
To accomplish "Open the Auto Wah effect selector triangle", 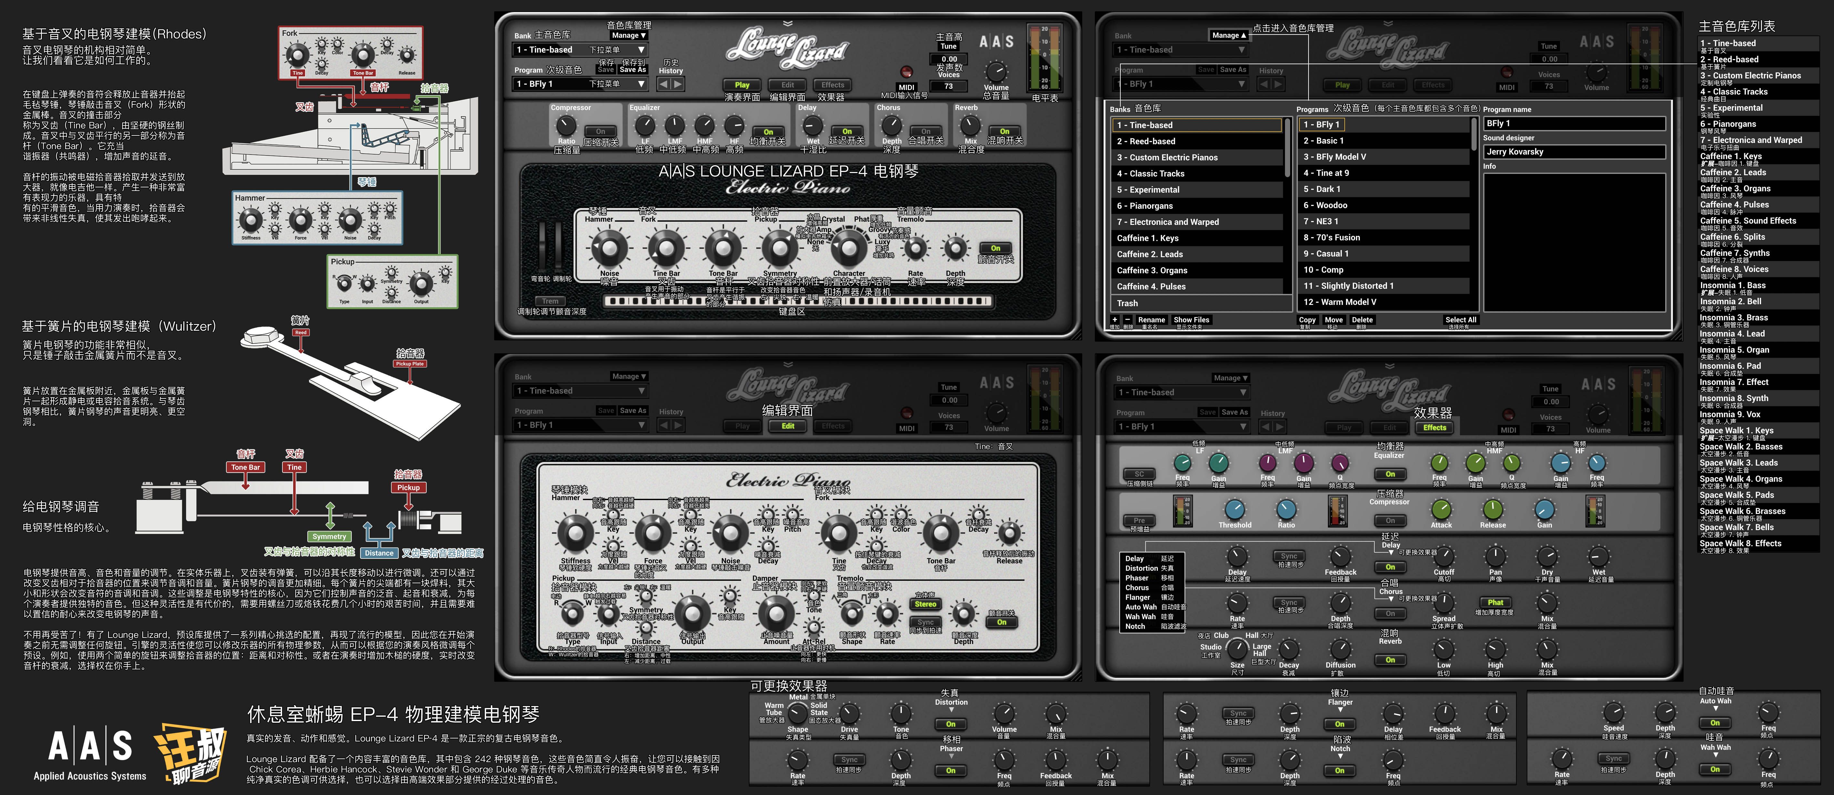I will click(1715, 709).
